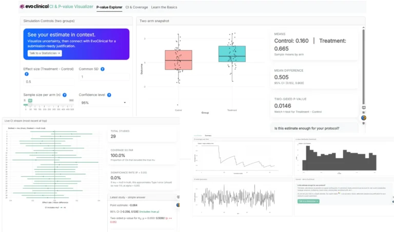Click the Effect size input field
394x232 pixels.
49,81
